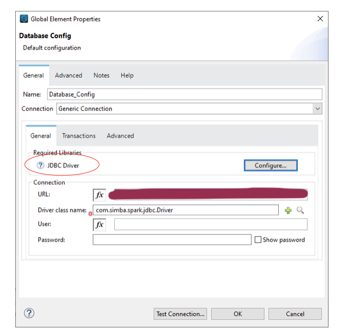Click the magnifier search icon for driver class
The width and height of the screenshot is (340, 334).
pos(300,210)
